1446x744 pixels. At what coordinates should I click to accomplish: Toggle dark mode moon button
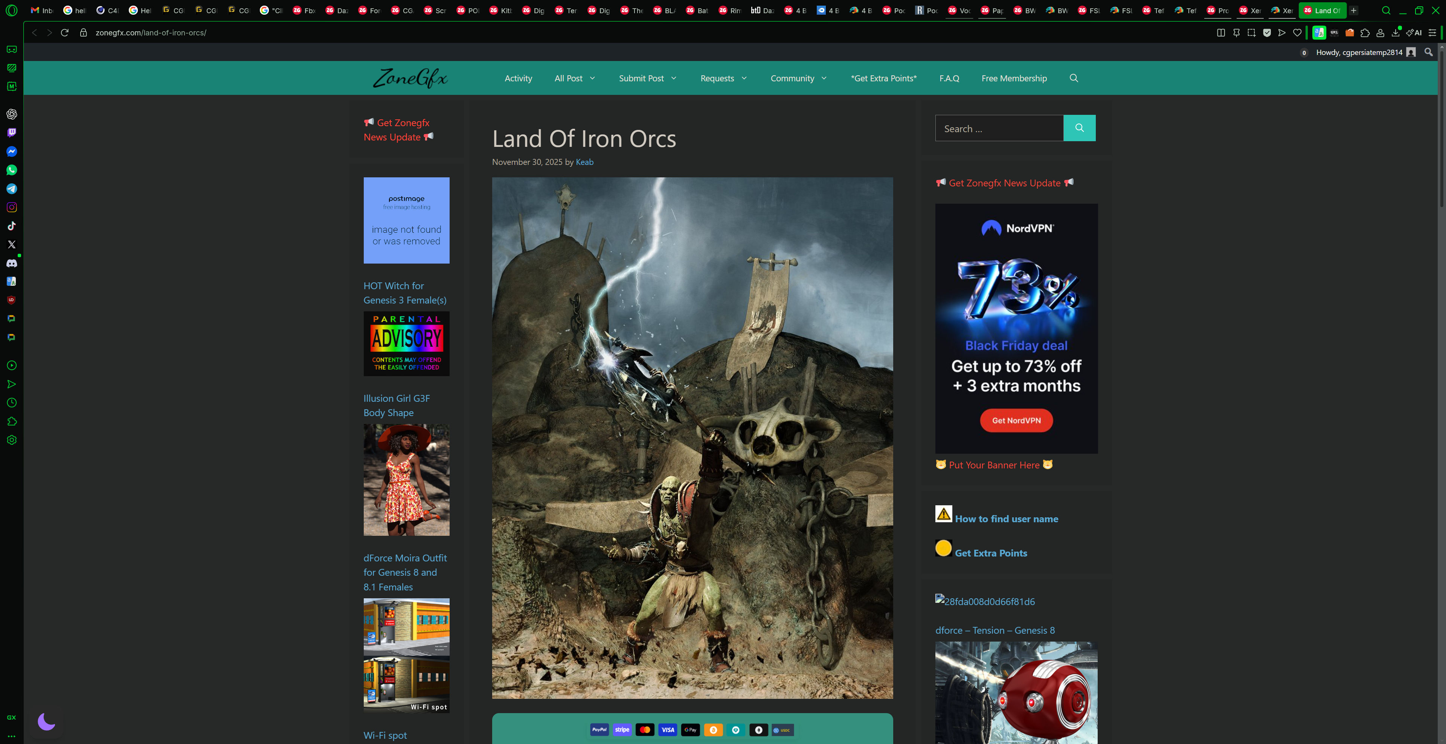46,721
